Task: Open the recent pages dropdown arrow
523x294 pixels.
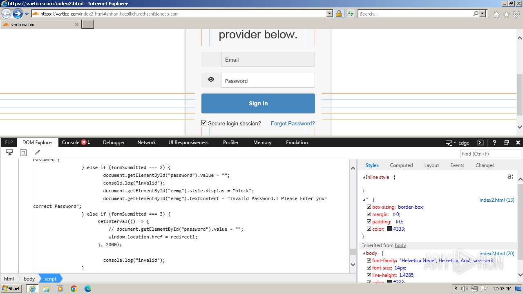Action: pyautogui.click(x=27, y=14)
